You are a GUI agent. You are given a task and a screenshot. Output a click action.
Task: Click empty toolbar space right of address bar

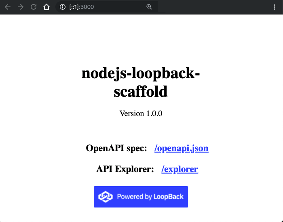(x=214, y=7)
